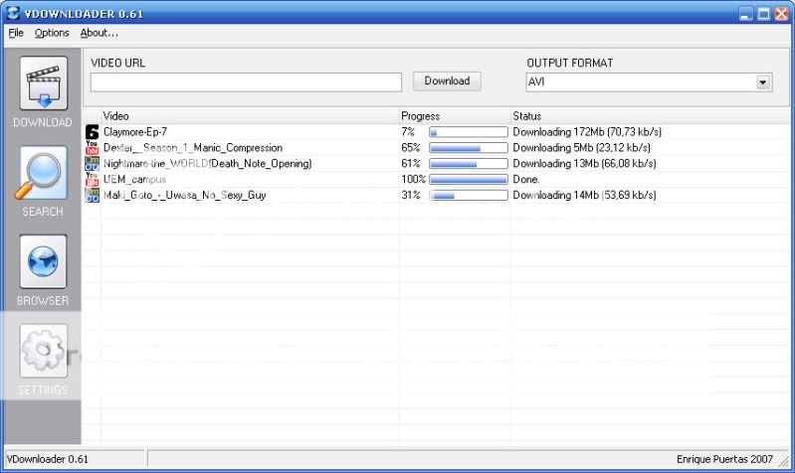Open the Download section clapperboard icon

pos(43,83)
